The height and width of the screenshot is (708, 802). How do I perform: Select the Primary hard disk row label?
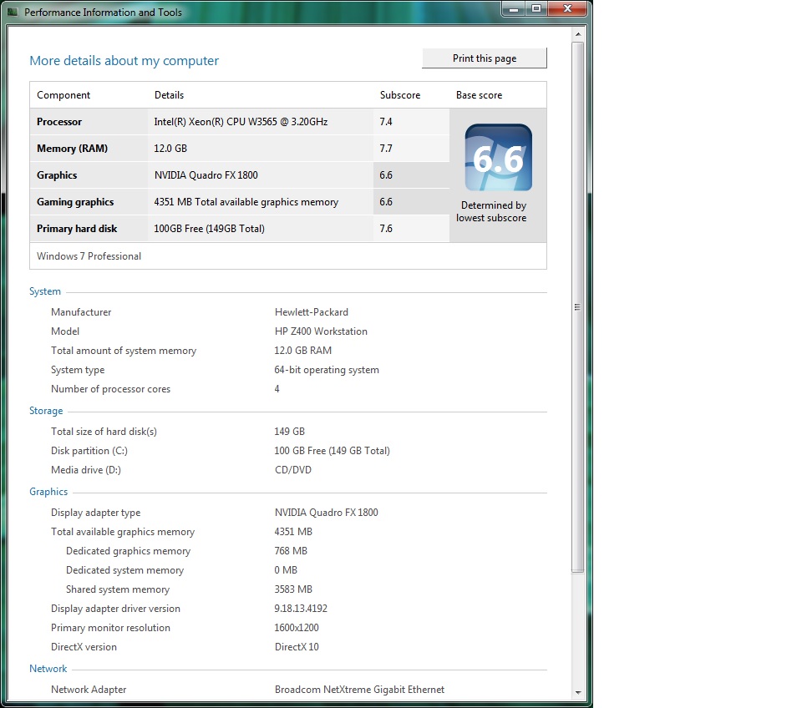tap(77, 229)
